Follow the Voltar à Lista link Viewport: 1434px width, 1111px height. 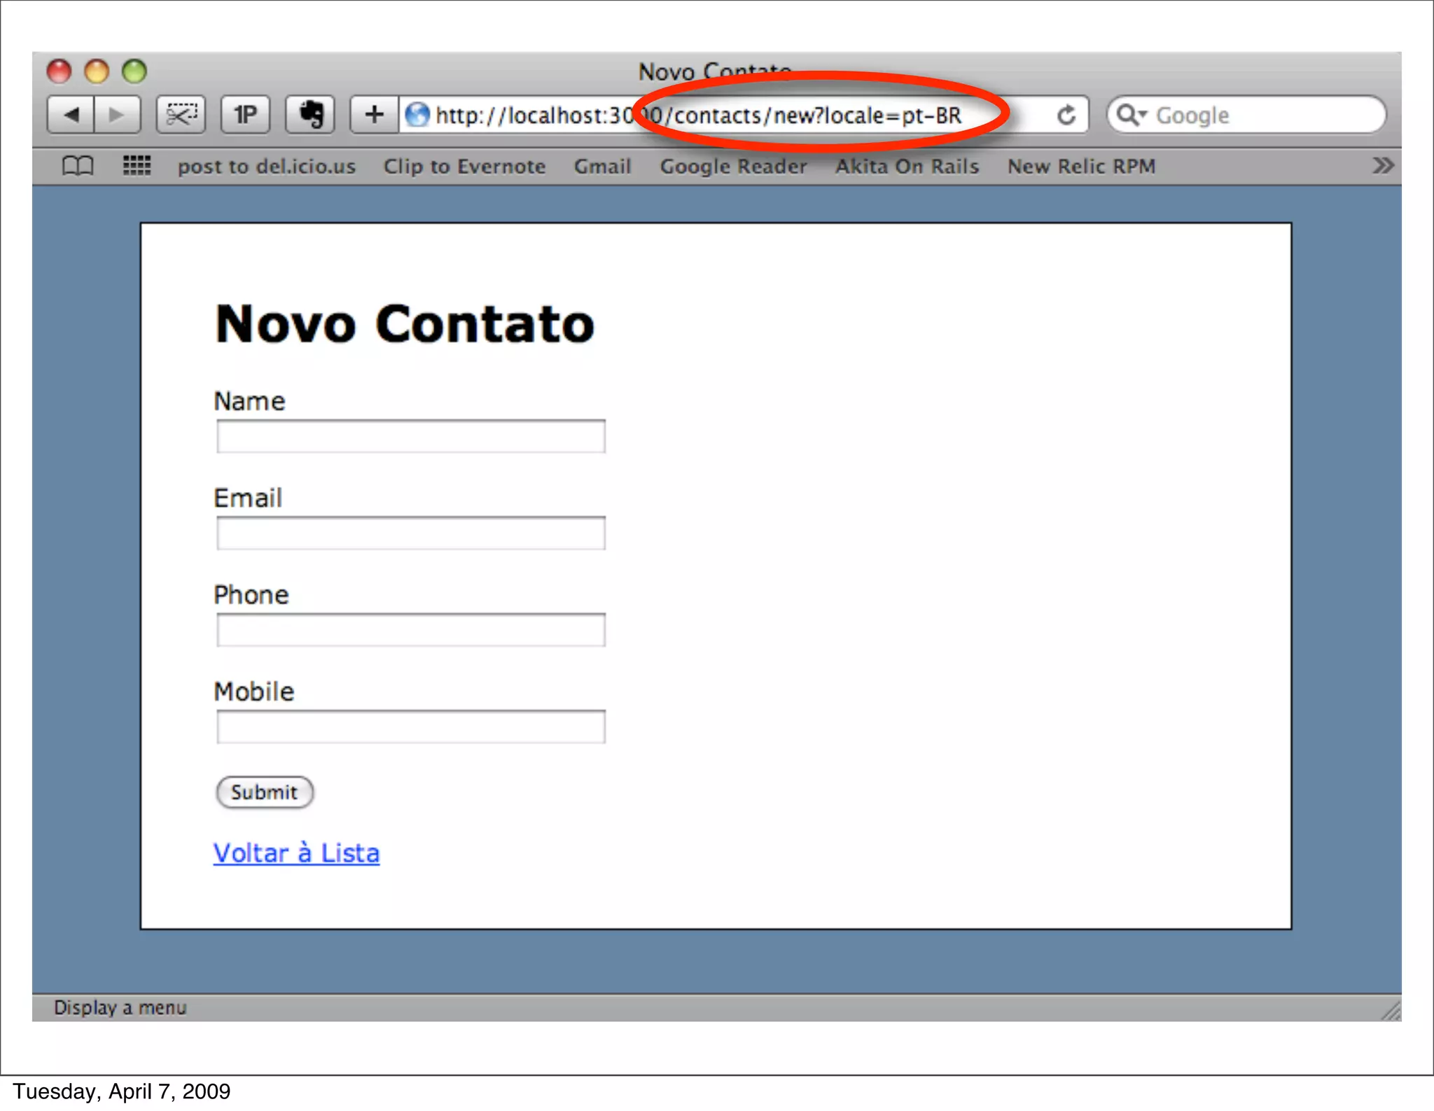pyautogui.click(x=296, y=853)
